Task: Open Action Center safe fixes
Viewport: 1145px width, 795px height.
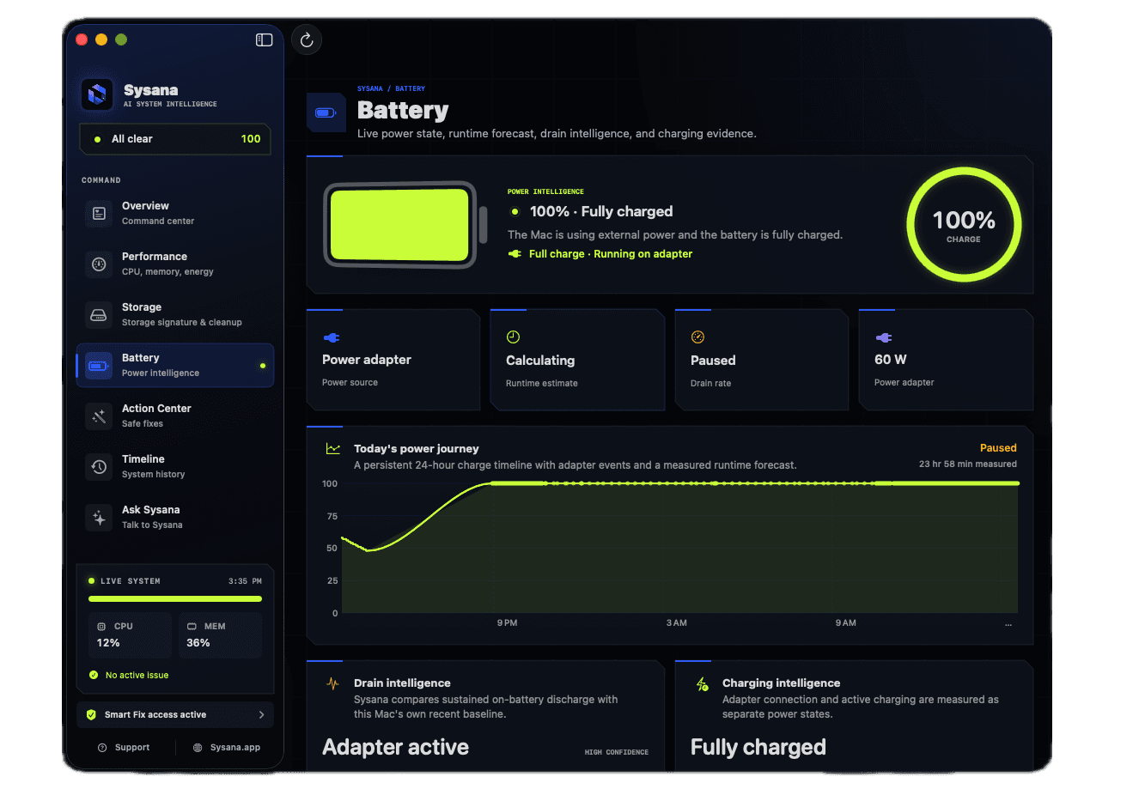Action: (175, 416)
